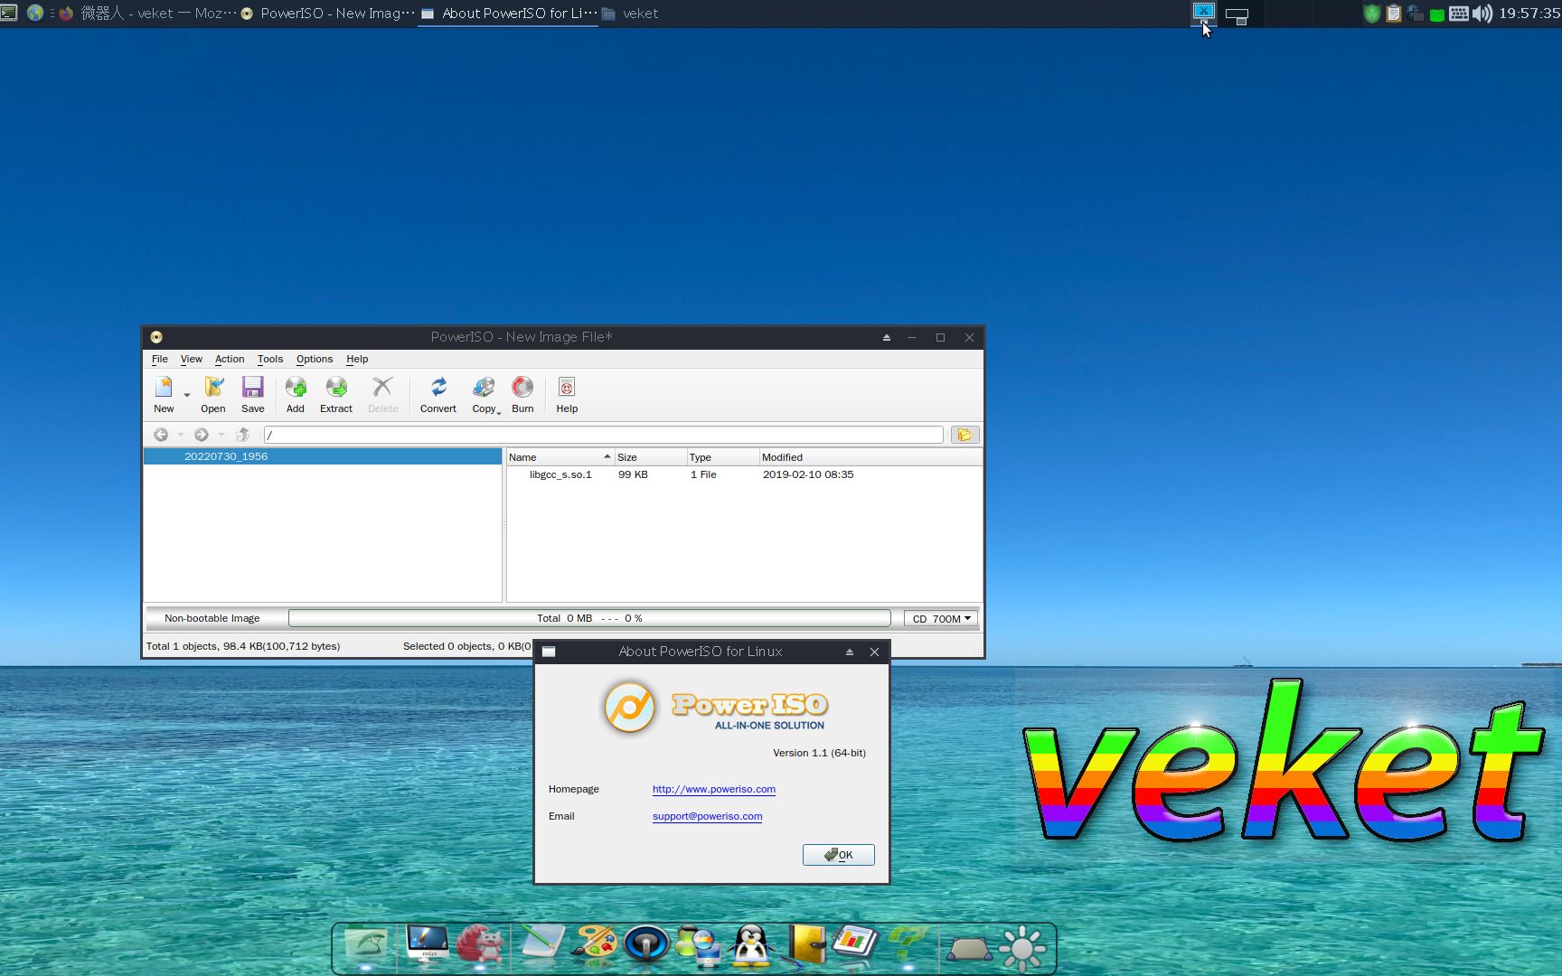Click the green shield tray icon

pos(1371,14)
